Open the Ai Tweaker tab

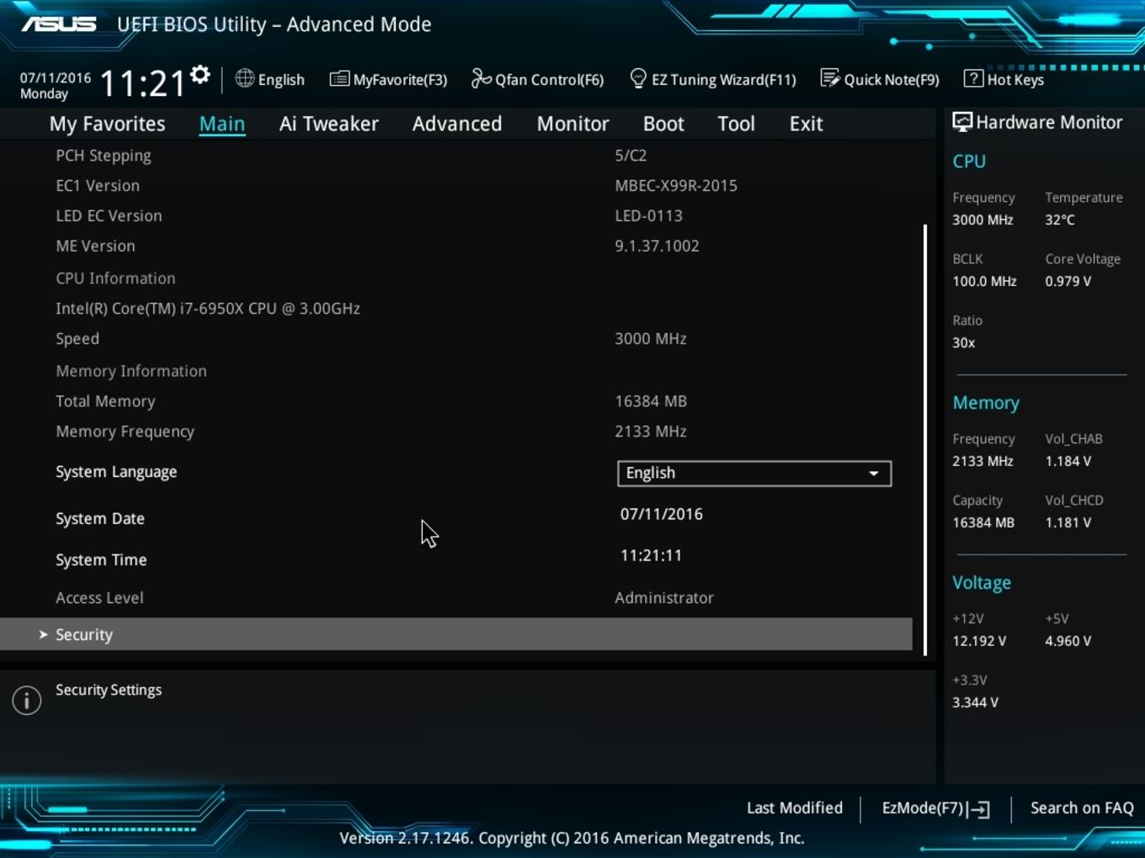coord(328,124)
